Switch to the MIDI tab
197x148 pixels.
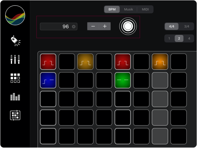click(x=145, y=9)
